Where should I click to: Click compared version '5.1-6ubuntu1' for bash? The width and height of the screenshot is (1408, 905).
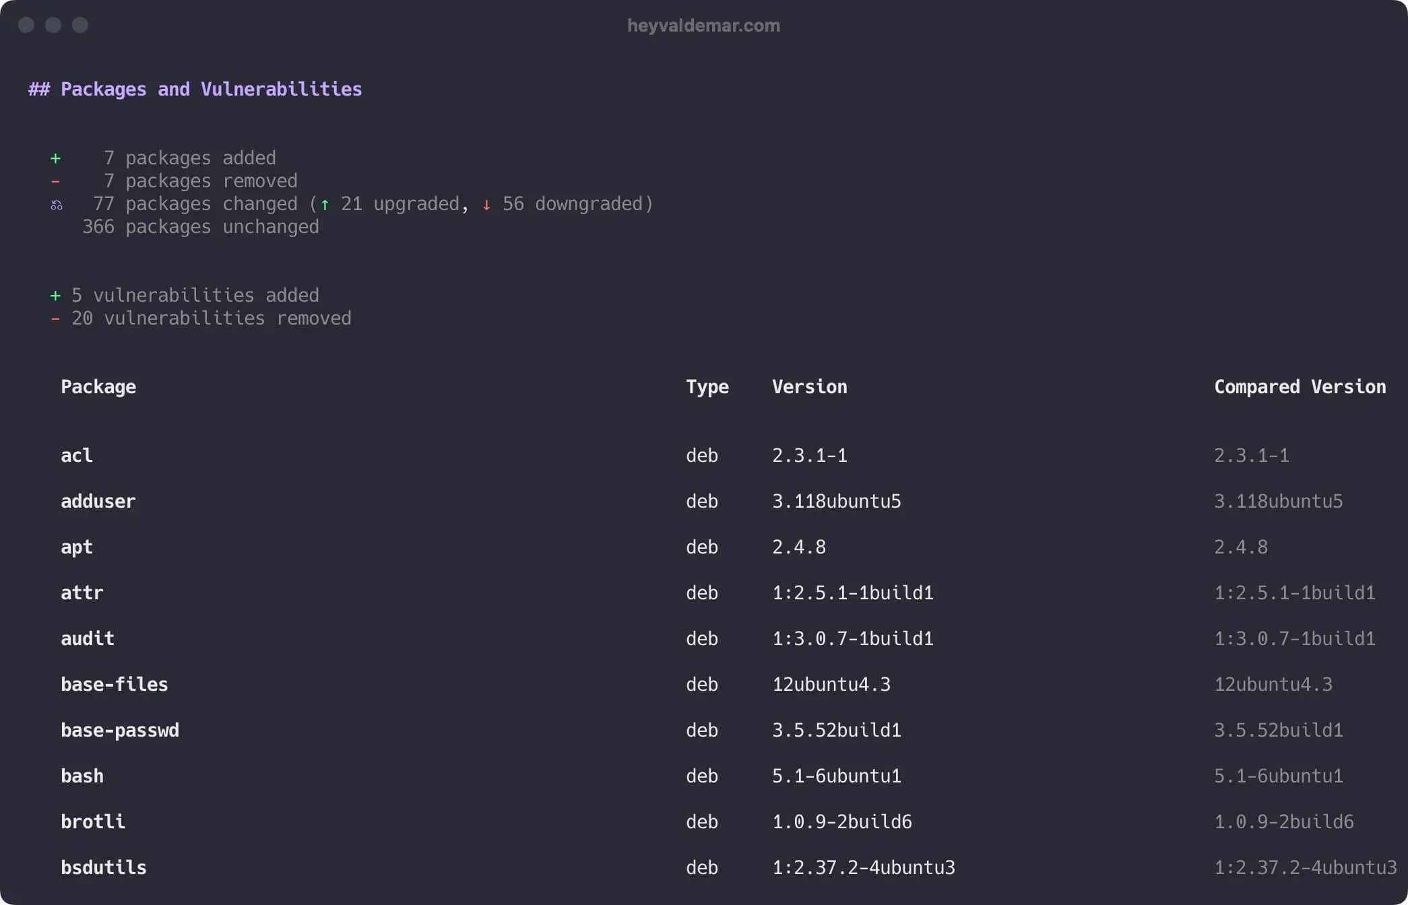coord(1279,776)
